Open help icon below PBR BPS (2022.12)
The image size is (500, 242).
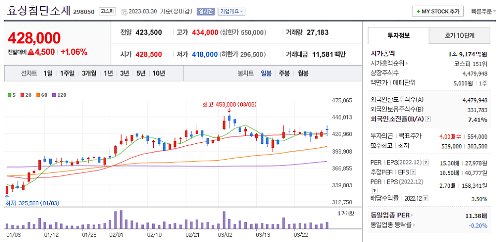point(375,190)
